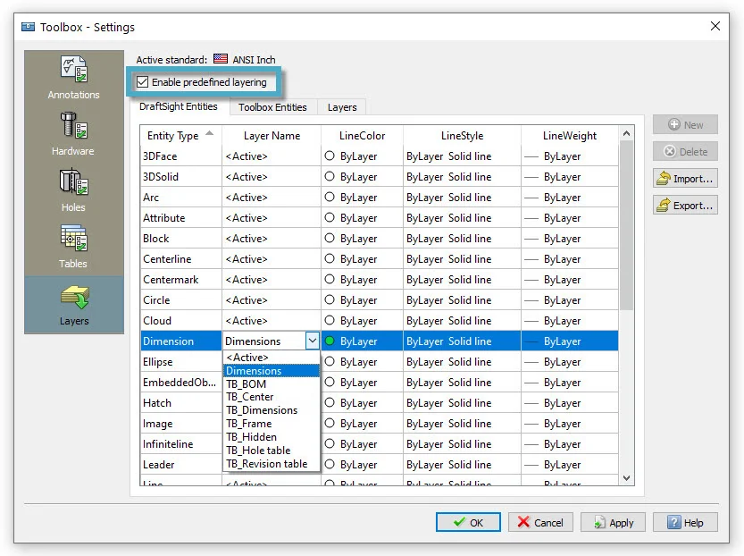Image resolution: width=744 pixels, height=556 pixels.
Task: Click the Apply button
Action: click(x=613, y=523)
